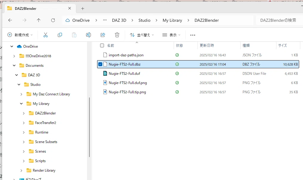Viewport: 303px width, 180px height.
Task: Select DAZ2Blender folder in sidebar tree
Action: point(45,113)
